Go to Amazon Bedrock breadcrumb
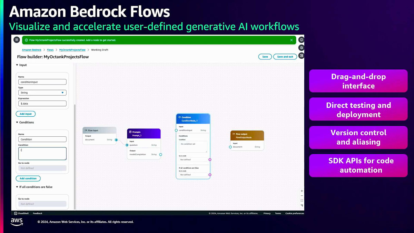 (32, 50)
